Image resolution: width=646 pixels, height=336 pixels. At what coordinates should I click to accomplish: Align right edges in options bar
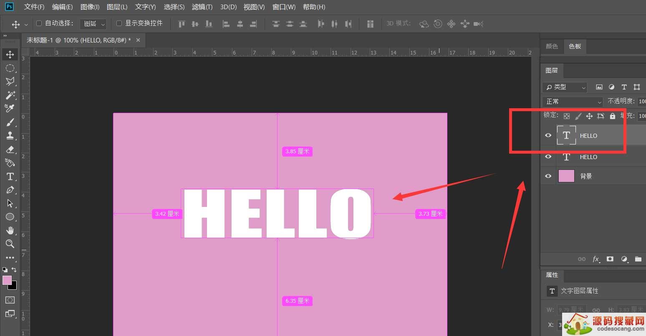pyautogui.click(x=253, y=24)
